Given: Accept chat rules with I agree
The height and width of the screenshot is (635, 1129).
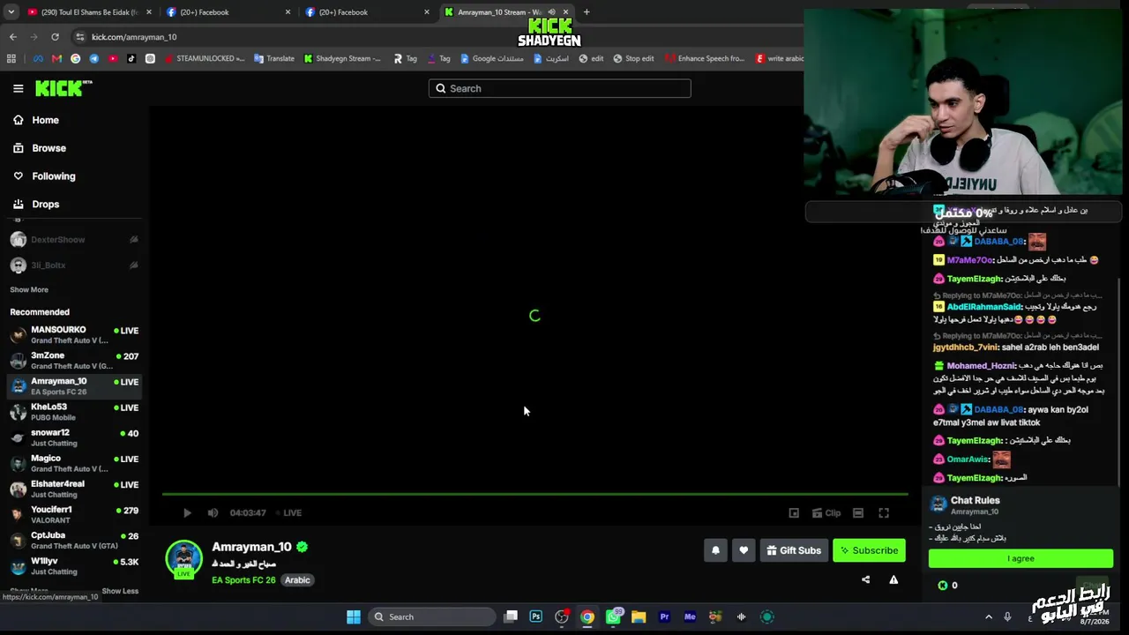Looking at the screenshot, I should (1021, 558).
